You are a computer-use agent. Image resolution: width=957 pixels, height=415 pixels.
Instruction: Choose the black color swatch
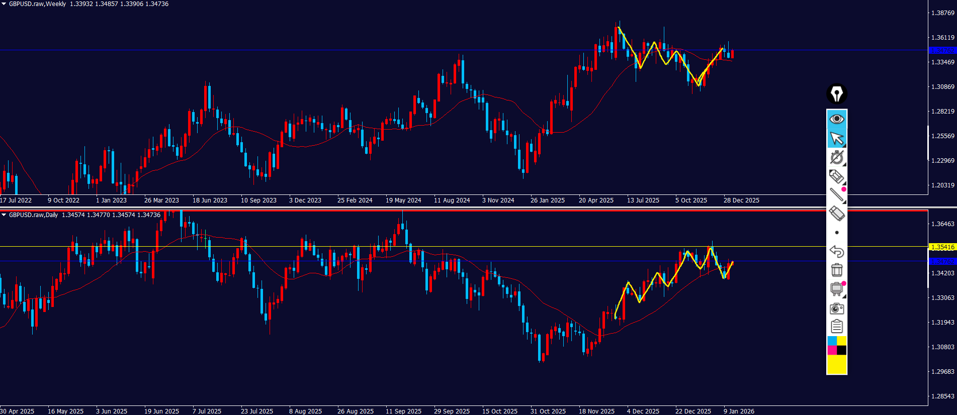pos(841,350)
